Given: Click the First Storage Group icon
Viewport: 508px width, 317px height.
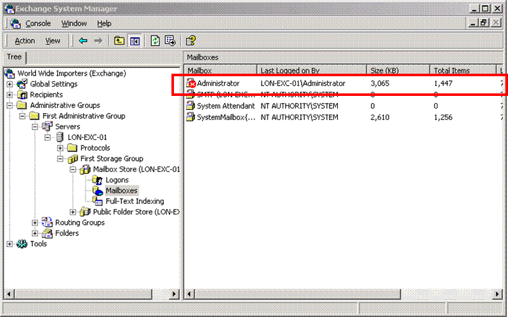Looking at the screenshot, I should [x=72, y=159].
